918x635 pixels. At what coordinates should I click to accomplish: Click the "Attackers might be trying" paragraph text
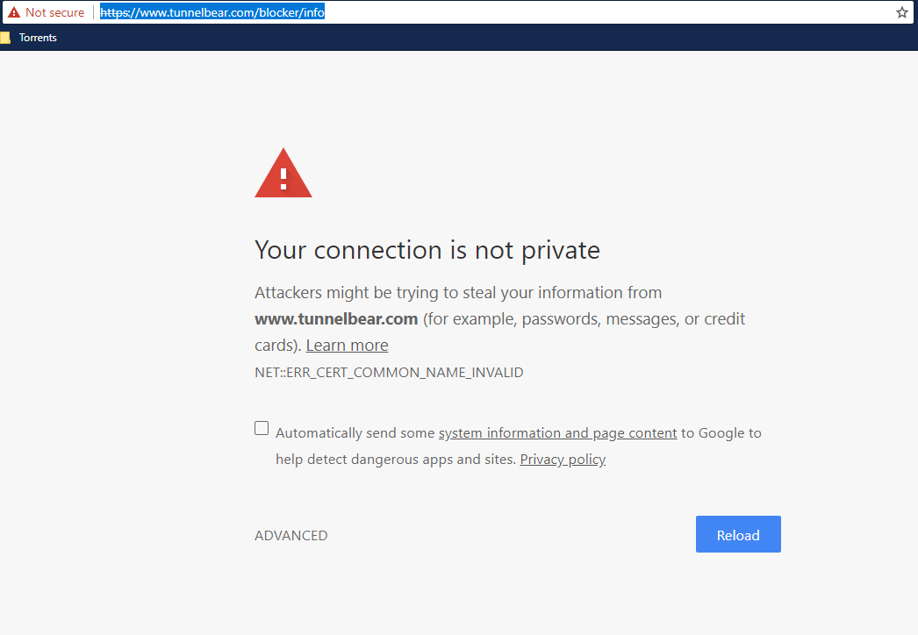click(x=457, y=293)
